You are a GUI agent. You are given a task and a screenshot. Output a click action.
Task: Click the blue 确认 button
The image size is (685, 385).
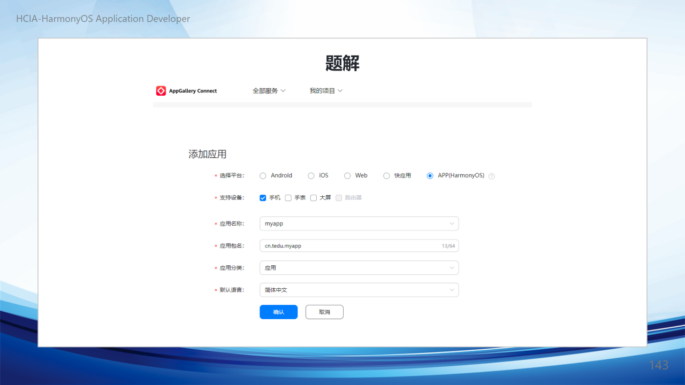pos(278,312)
